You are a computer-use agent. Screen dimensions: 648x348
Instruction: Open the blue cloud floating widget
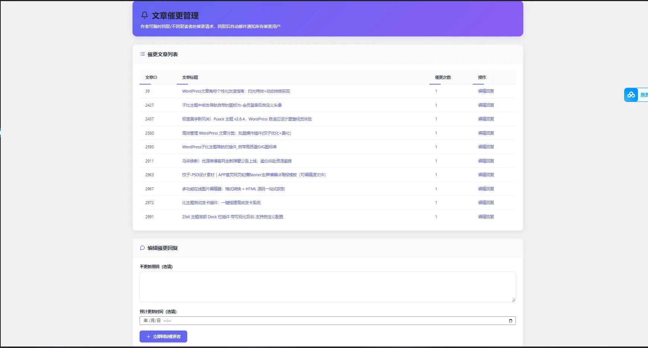pos(631,95)
